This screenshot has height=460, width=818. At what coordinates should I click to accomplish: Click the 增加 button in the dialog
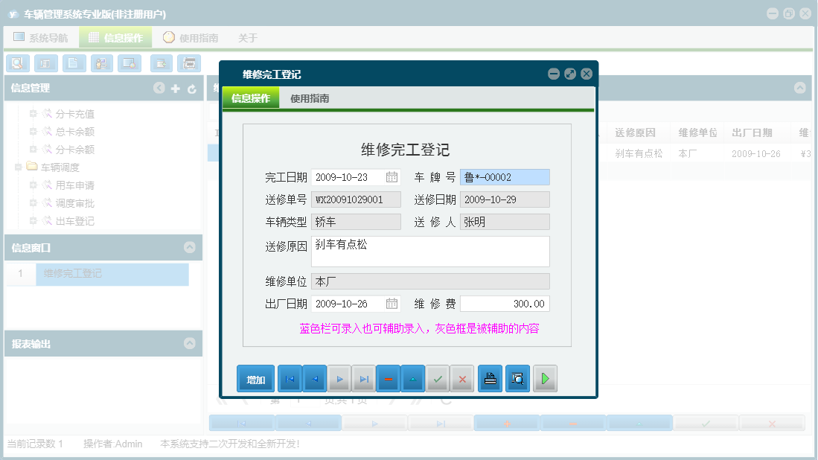point(255,378)
